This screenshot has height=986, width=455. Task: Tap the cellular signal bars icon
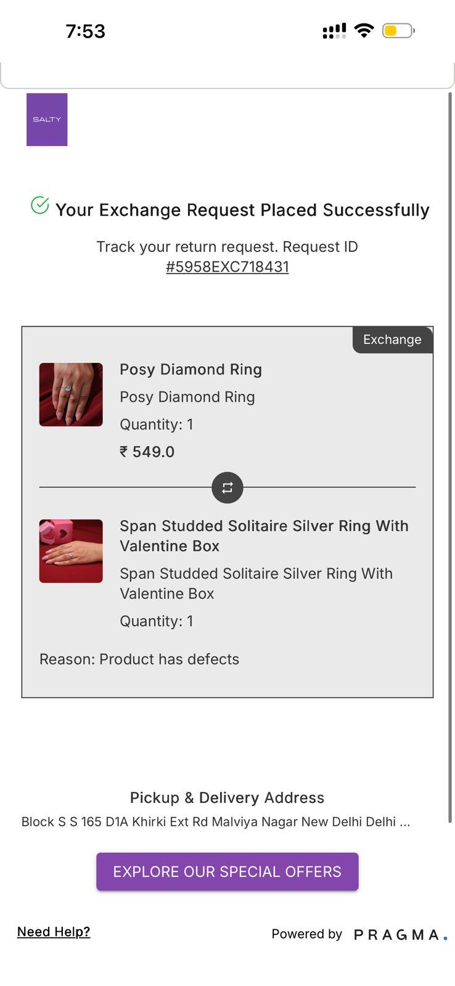334,31
